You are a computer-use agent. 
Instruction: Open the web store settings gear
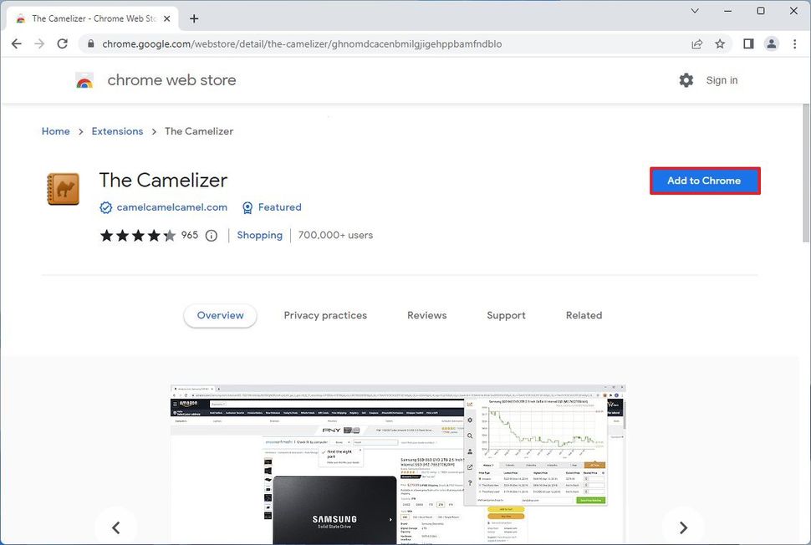686,80
